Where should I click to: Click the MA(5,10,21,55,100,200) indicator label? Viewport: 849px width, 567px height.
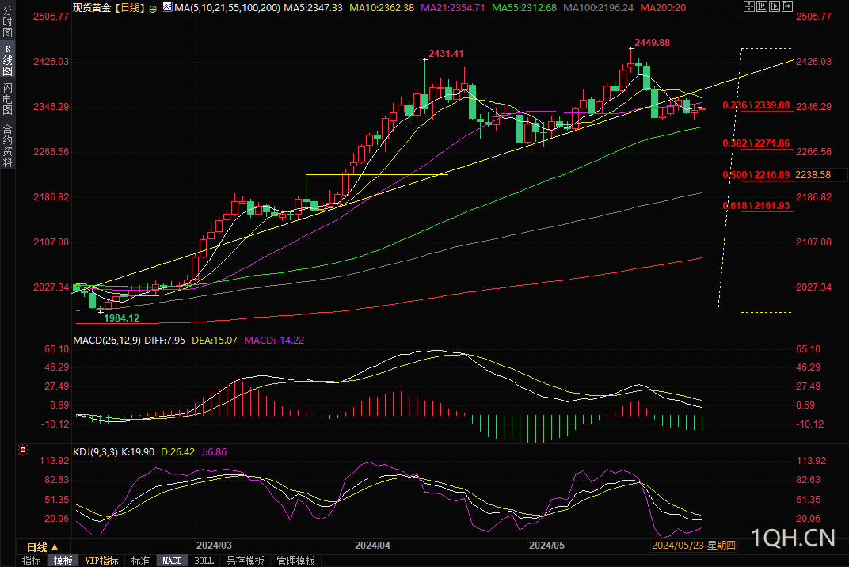227,8
